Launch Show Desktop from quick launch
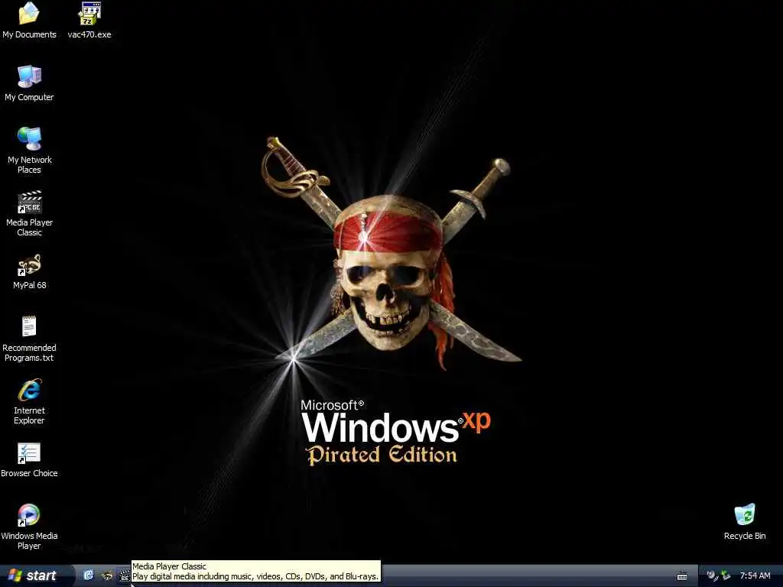This screenshot has width=783, height=587. (x=89, y=576)
